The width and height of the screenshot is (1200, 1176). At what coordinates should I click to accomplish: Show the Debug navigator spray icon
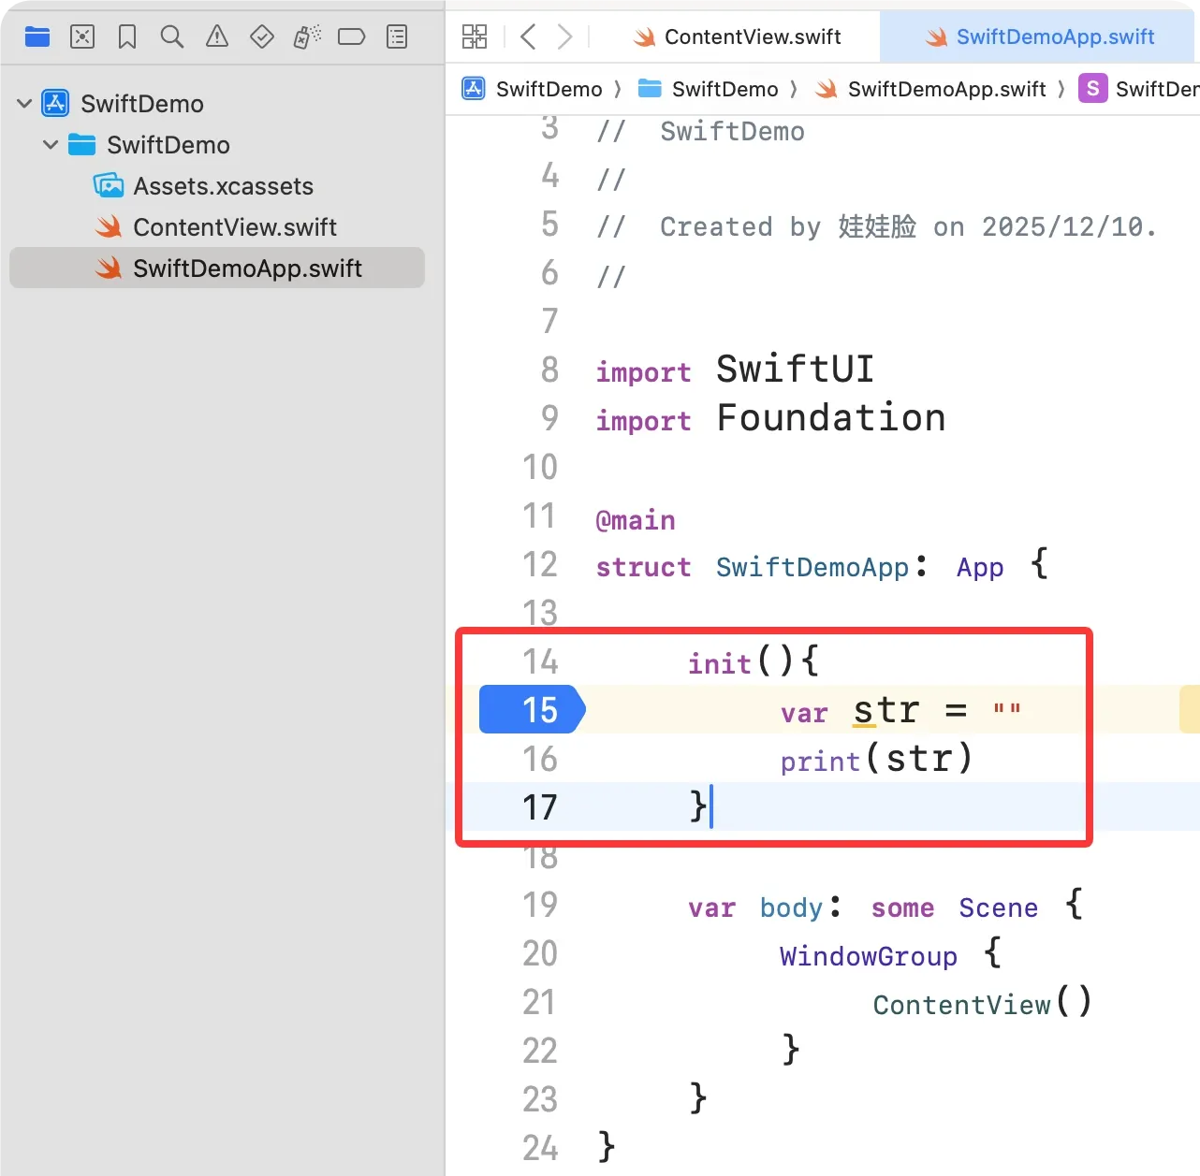(307, 36)
